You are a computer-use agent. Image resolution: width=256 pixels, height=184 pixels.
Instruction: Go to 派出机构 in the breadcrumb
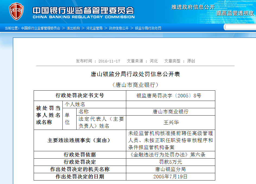point(73,28)
